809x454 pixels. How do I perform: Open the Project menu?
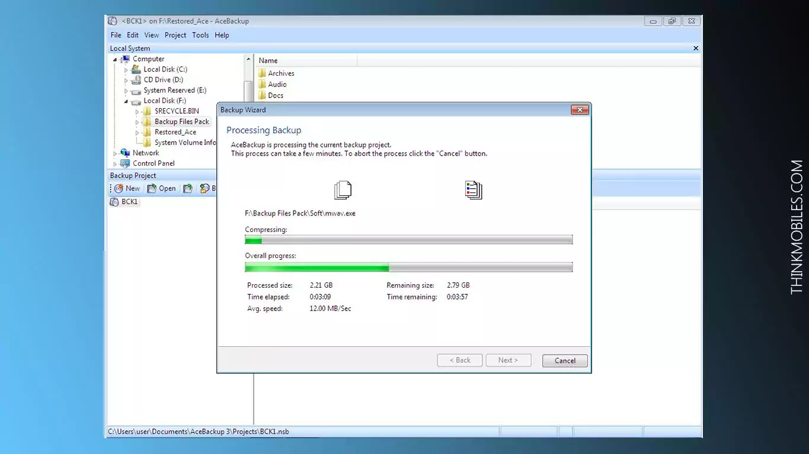pos(175,35)
